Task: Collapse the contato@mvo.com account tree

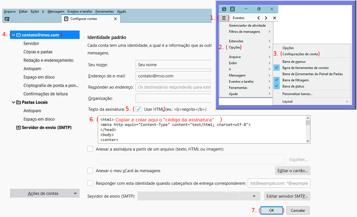Action: tap(13, 35)
